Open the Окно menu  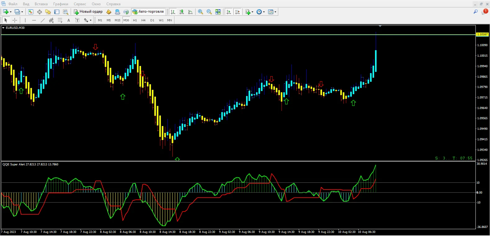[96, 4]
